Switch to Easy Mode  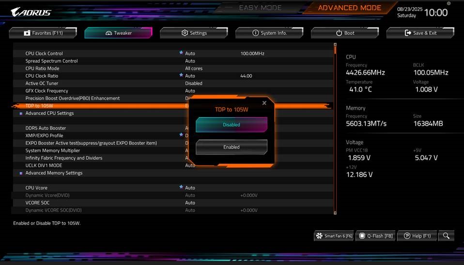point(260,8)
